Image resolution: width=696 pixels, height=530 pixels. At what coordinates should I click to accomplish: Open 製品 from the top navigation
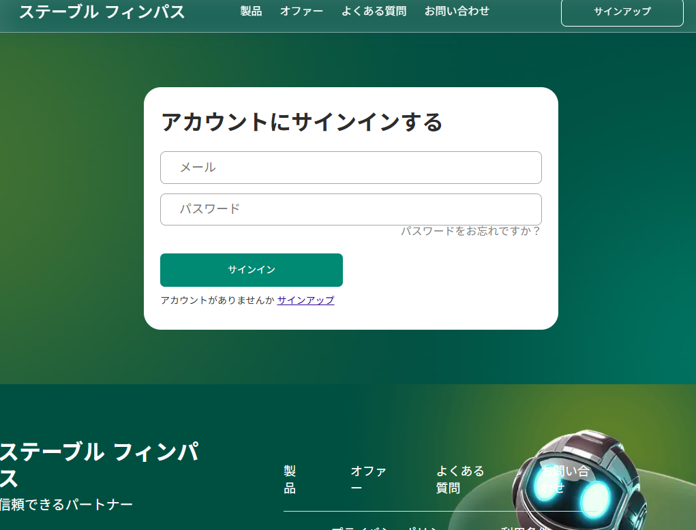[250, 11]
